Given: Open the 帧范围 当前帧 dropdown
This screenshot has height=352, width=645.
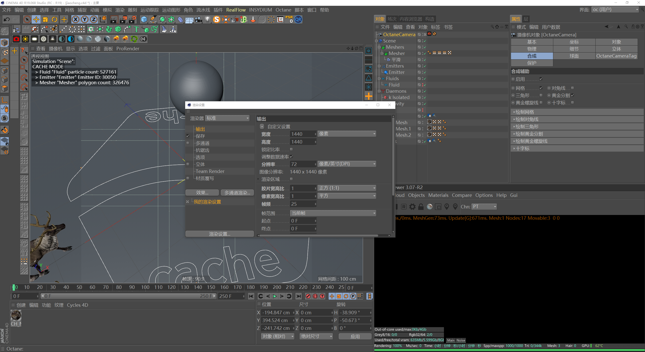Looking at the screenshot, I should point(333,213).
